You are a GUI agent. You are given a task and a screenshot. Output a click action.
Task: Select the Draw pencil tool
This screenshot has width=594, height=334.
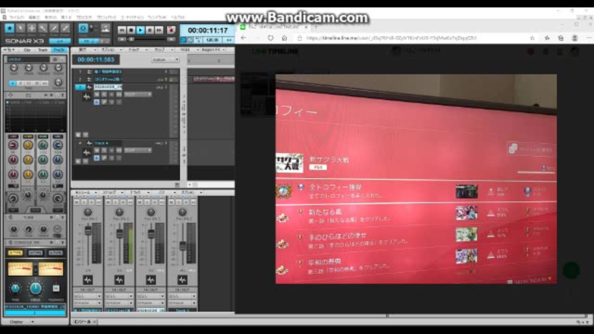(54, 28)
